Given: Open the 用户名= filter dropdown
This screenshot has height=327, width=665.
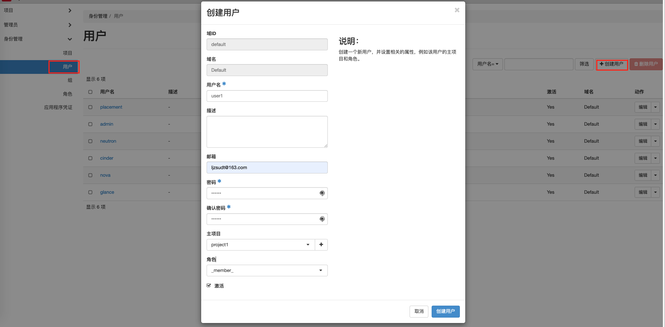Looking at the screenshot, I should click(x=488, y=64).
